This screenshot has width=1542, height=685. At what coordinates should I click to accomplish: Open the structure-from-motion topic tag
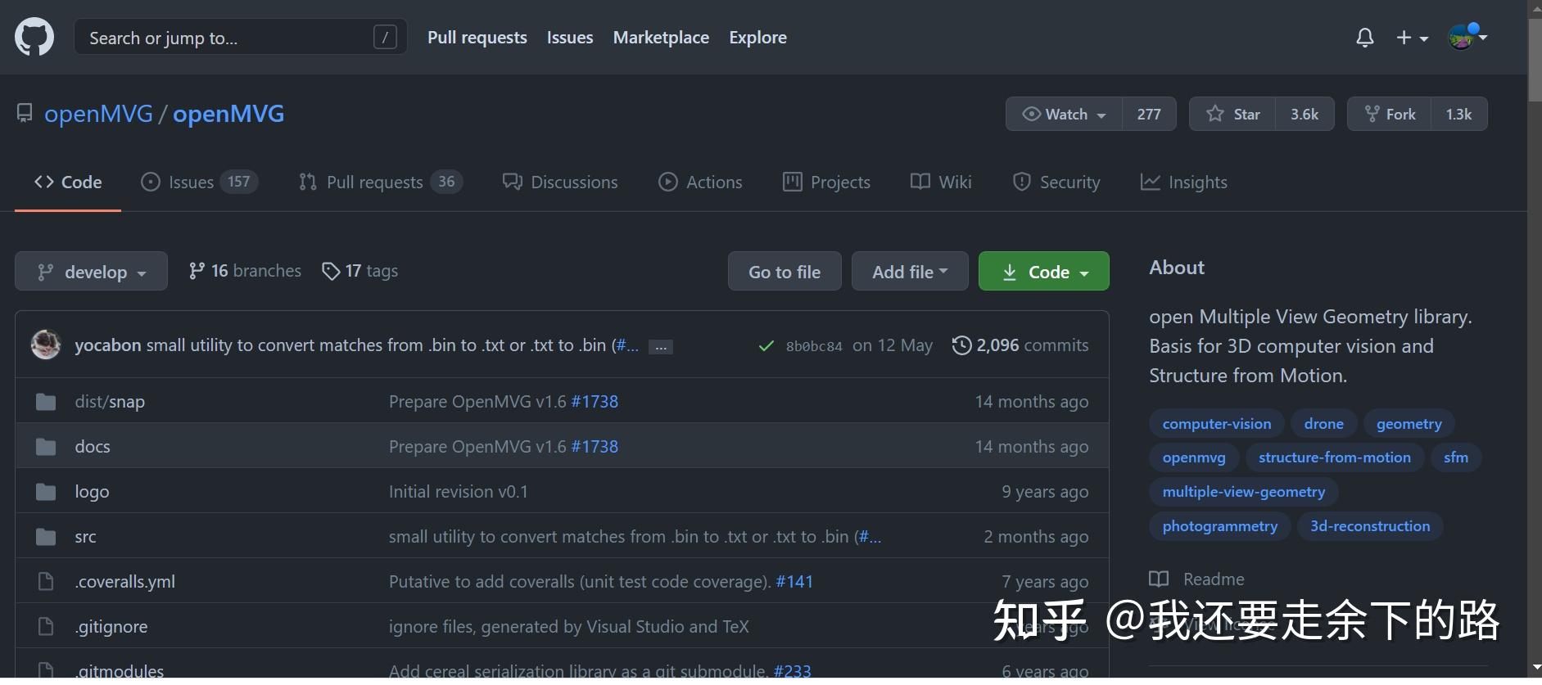click(1335, 457)
